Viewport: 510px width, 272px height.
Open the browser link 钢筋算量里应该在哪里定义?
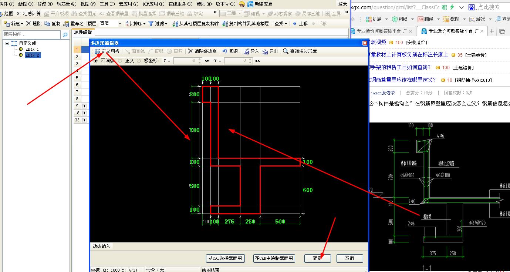click(x=403, y=80)
